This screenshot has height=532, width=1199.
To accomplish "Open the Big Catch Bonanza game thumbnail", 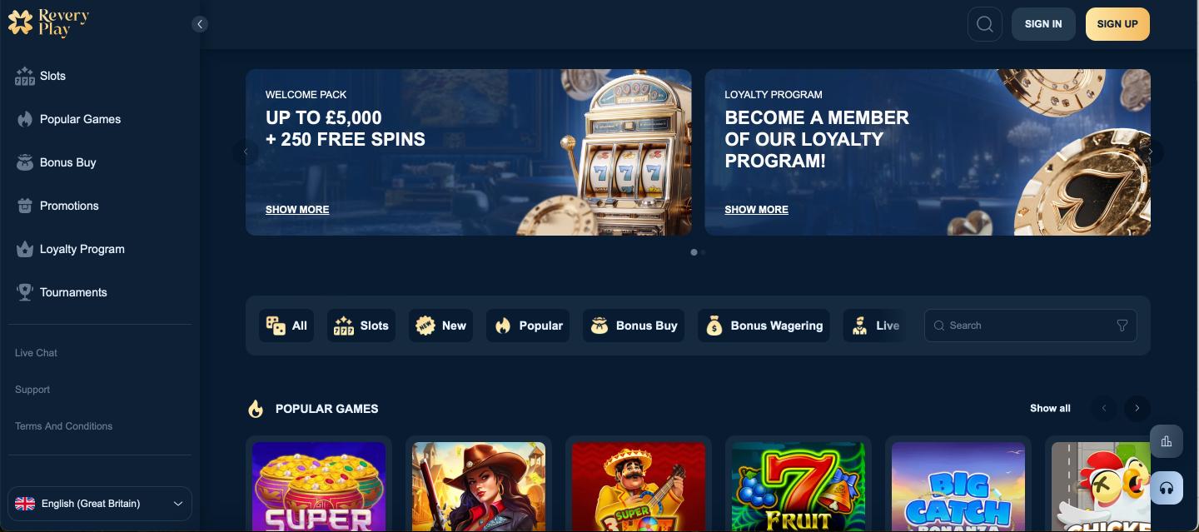I will tap(958, 486).
